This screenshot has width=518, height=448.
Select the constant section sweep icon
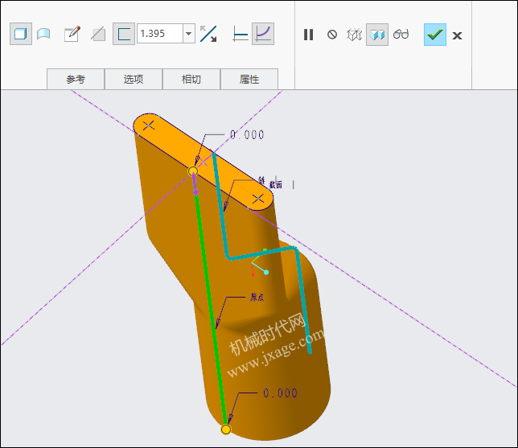tap(240, 34)
